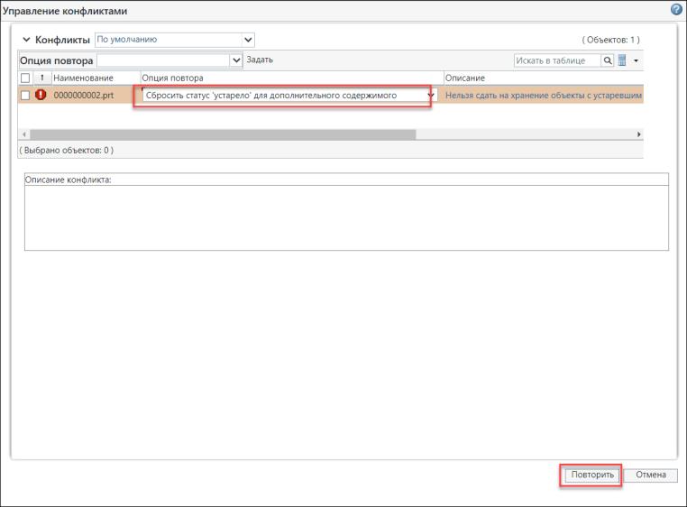Sort by the status exclamation column header

point(42,78)
